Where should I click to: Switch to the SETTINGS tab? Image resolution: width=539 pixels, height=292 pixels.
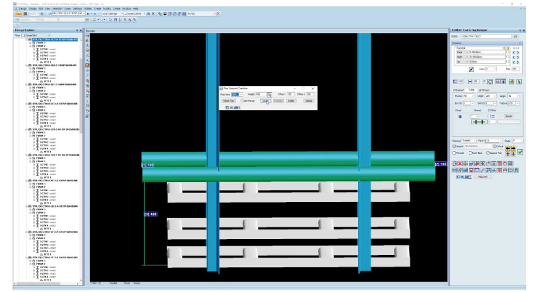[x=484, y=91]
